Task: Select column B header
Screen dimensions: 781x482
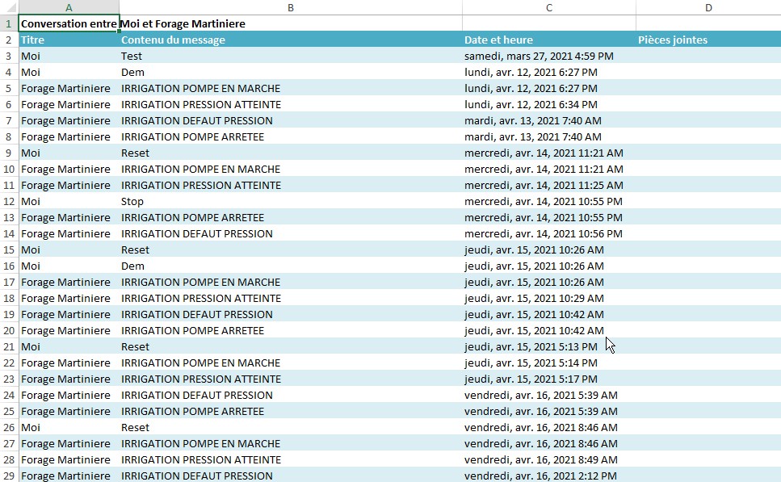Action: (291, 7)
